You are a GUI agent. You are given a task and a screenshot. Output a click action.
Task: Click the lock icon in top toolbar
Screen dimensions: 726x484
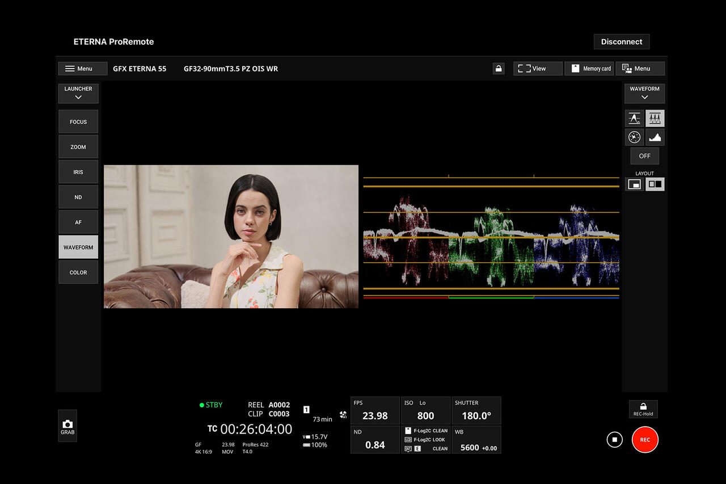pyautogui.click(x=499, y=69)
